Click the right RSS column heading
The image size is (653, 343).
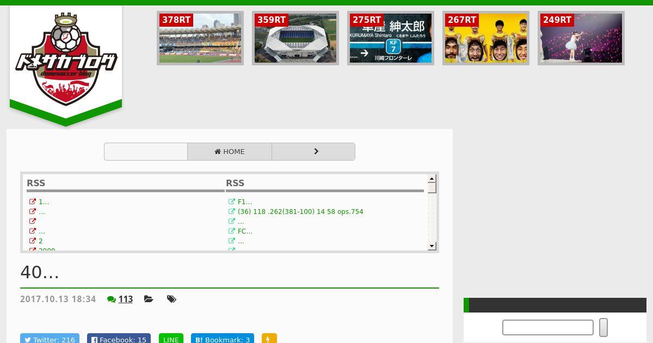(x=235, y=183)
